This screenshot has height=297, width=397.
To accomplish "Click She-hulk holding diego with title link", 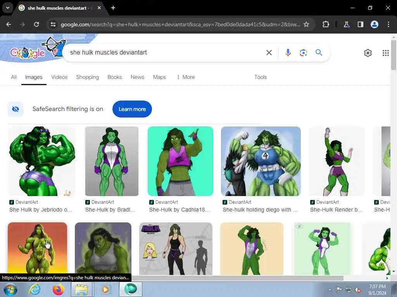I will (x=260, y=210).
